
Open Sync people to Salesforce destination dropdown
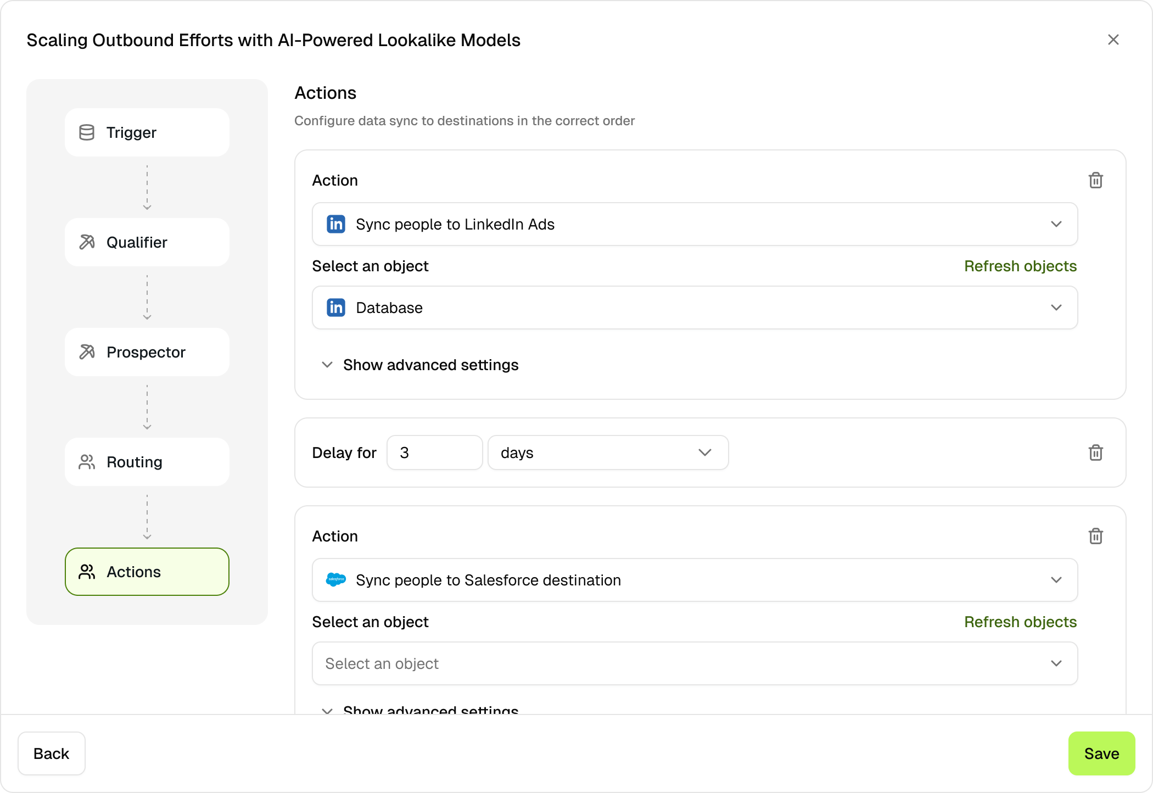click(x=694, y=580)
